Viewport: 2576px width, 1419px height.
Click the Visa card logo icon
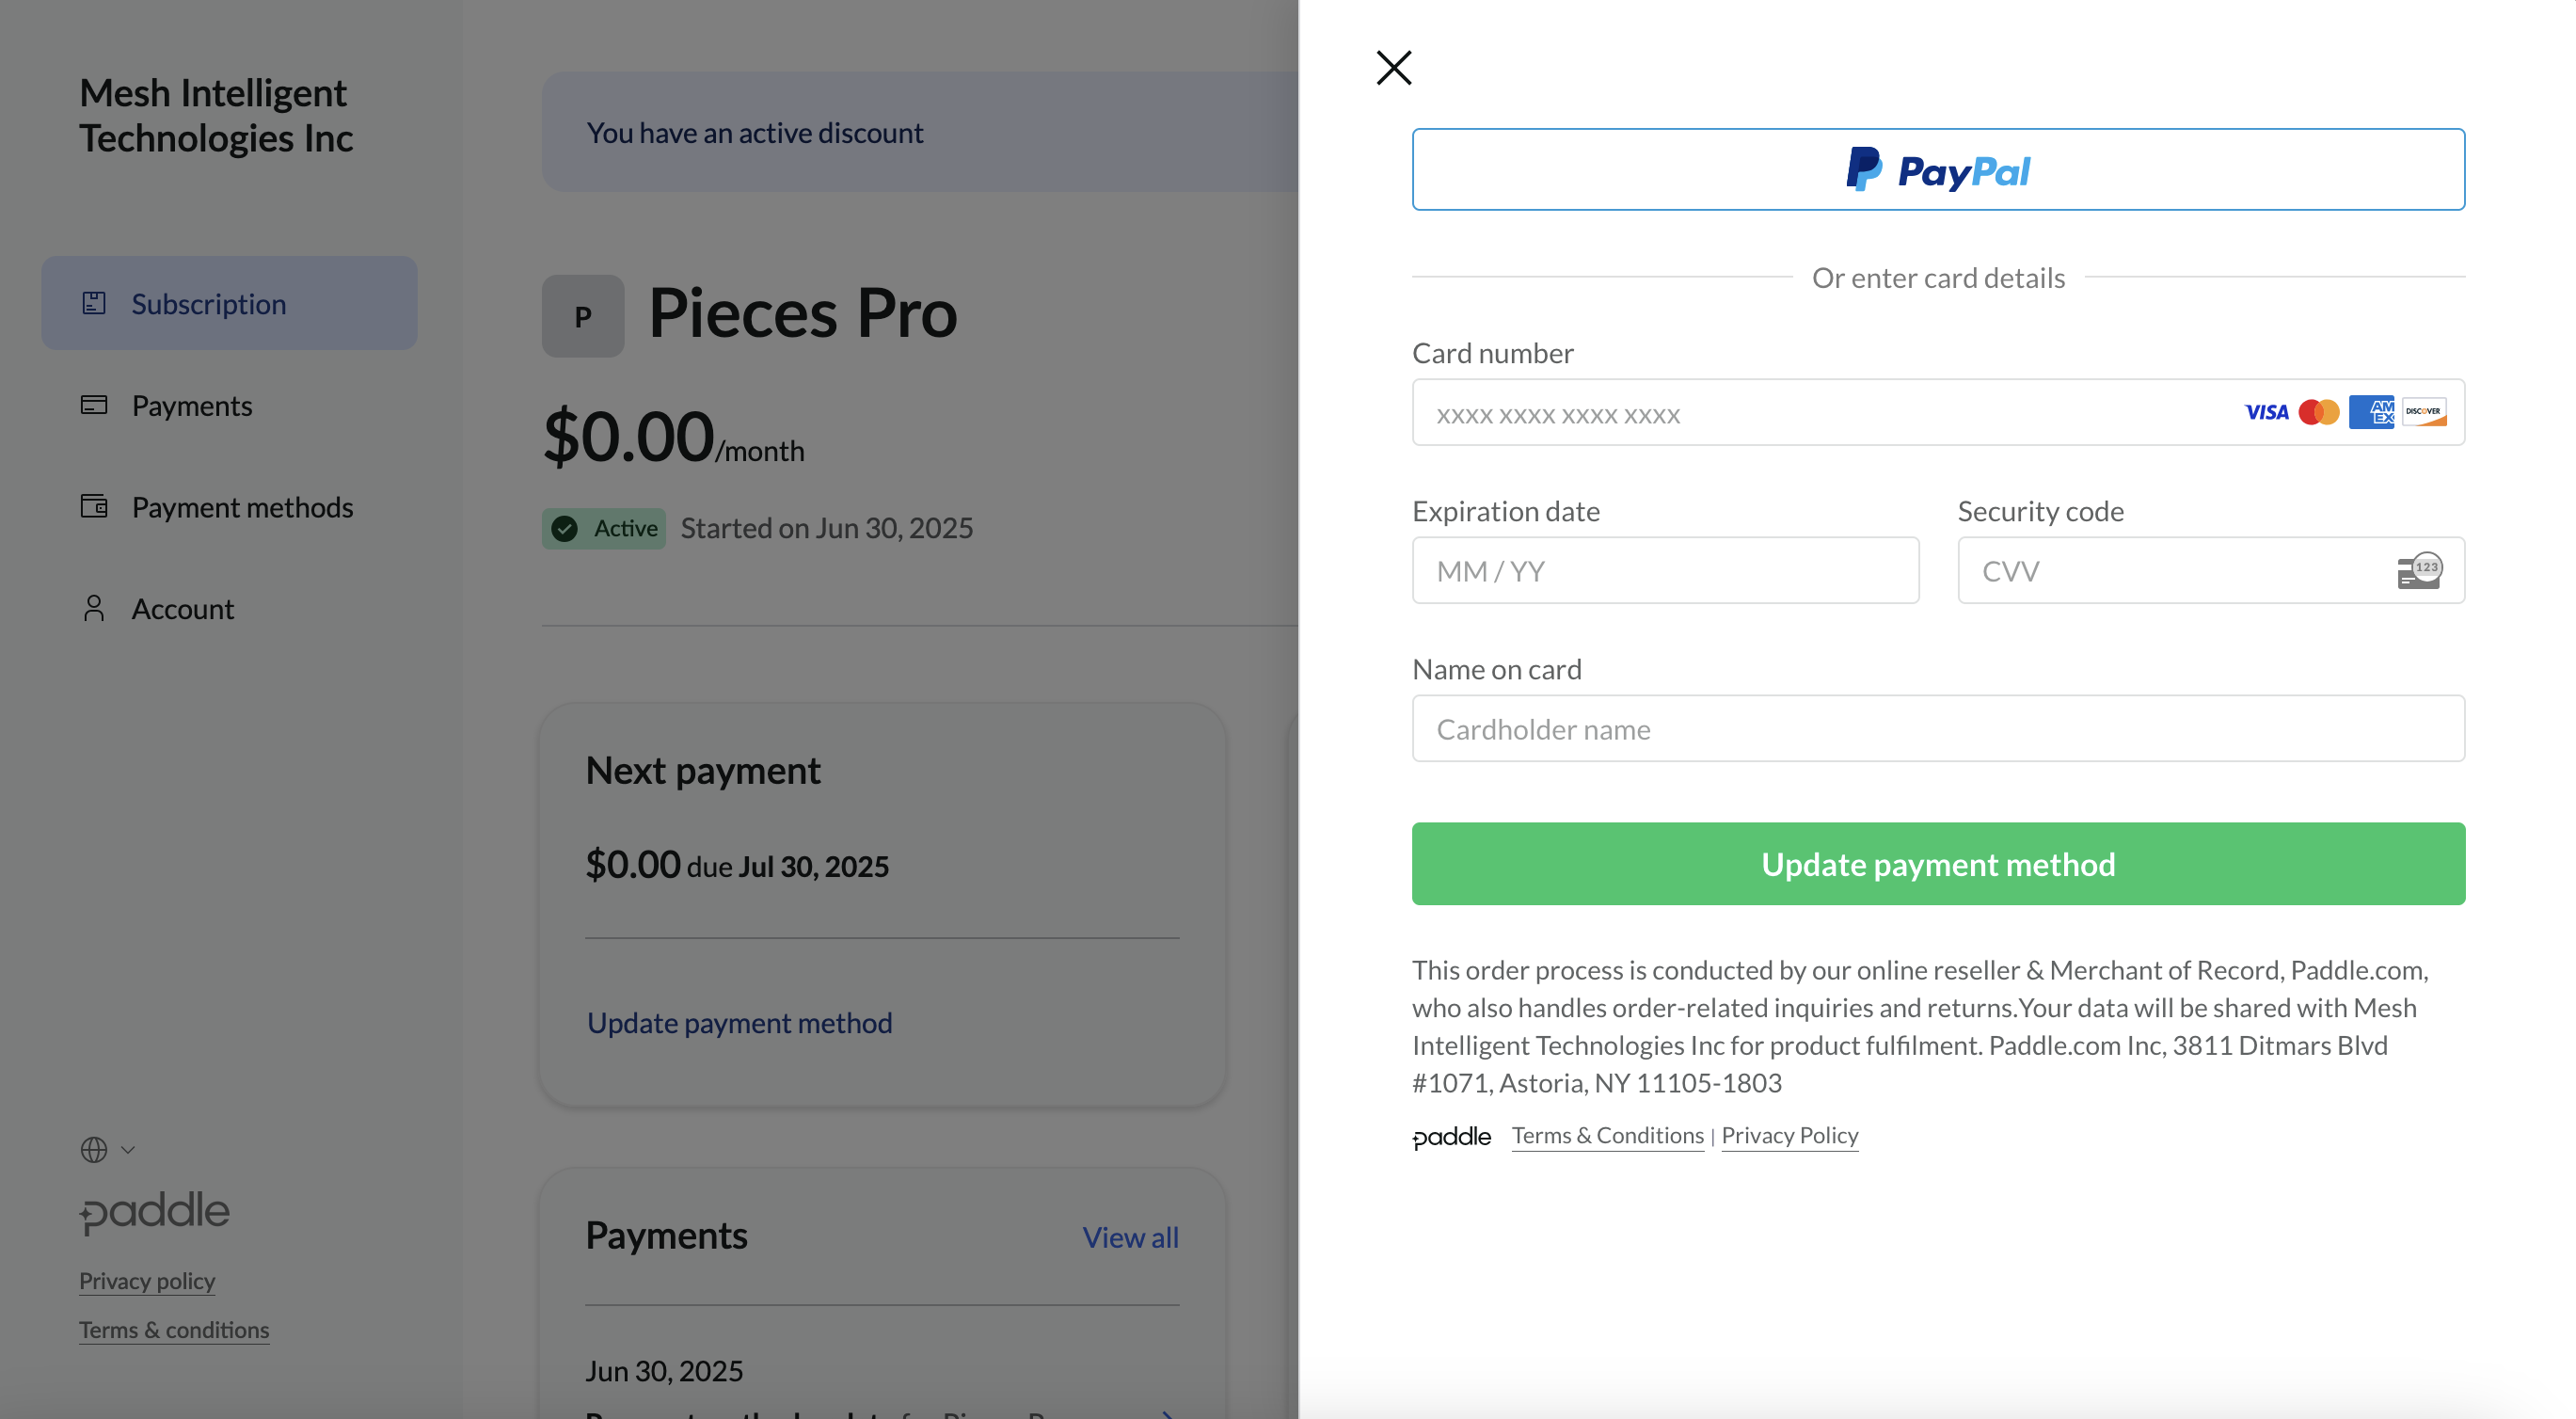pos(2266,412)
